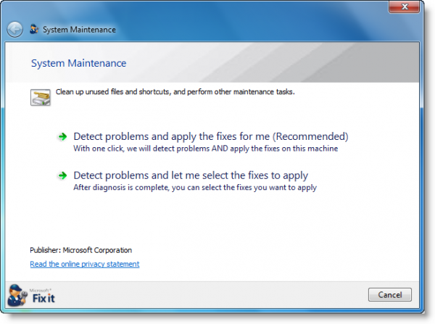The height and width of the screenshot is (324, 435).
Task: Click 'With one click, we will detect problems' subtext
Action: click(206, 149)
